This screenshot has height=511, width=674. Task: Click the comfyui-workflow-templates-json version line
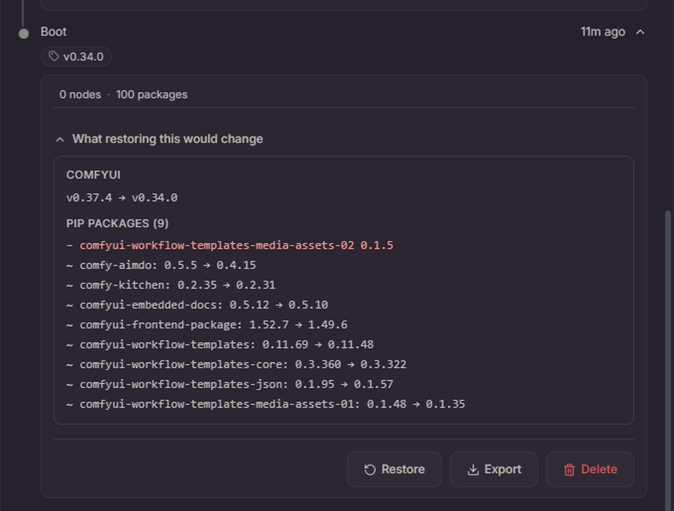point(230,384)
